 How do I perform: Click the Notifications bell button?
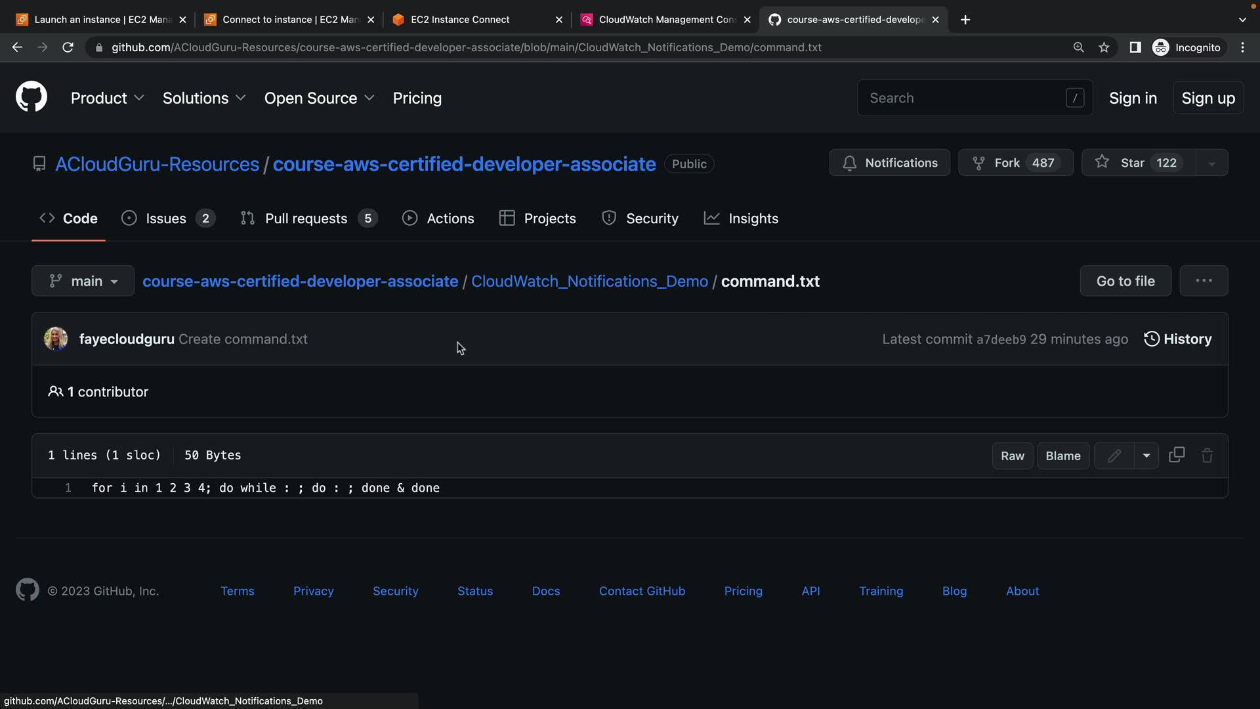pos(889,163)
